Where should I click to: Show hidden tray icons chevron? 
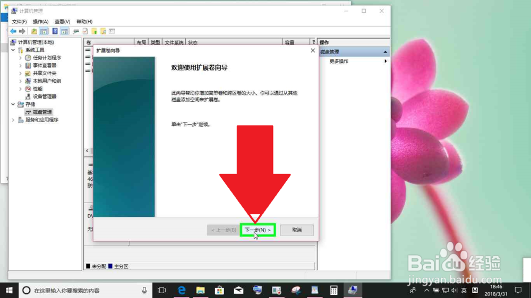[x=427, y=290]
